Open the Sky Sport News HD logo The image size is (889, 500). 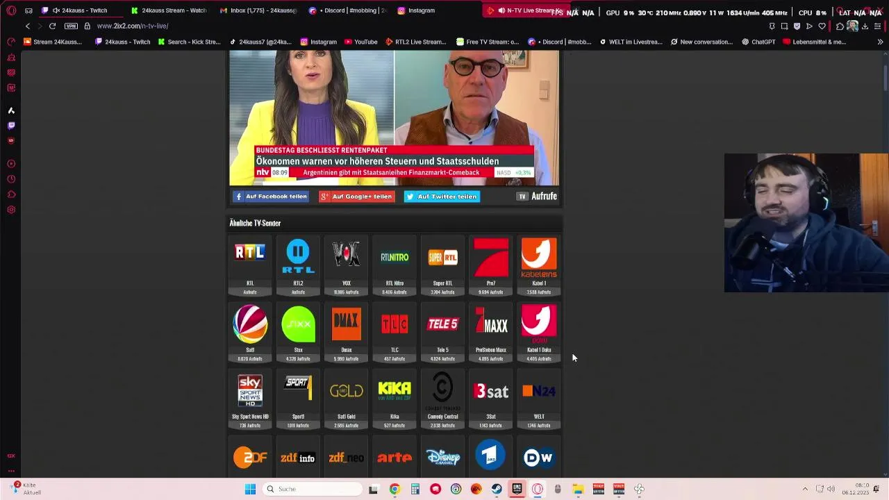click(x=250, y=391)
